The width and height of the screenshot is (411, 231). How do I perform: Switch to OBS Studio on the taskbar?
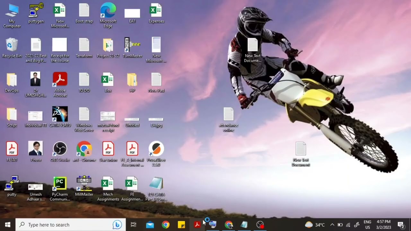coord(260,225)
